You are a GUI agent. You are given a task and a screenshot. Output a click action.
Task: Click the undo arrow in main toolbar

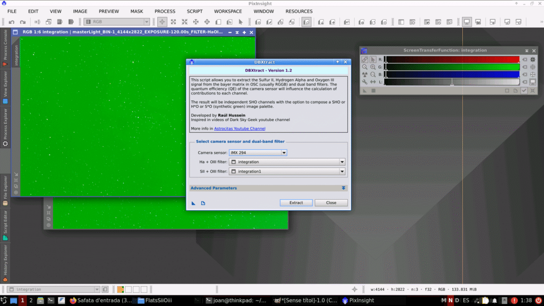pyautogui.click(x=11, y=22)
